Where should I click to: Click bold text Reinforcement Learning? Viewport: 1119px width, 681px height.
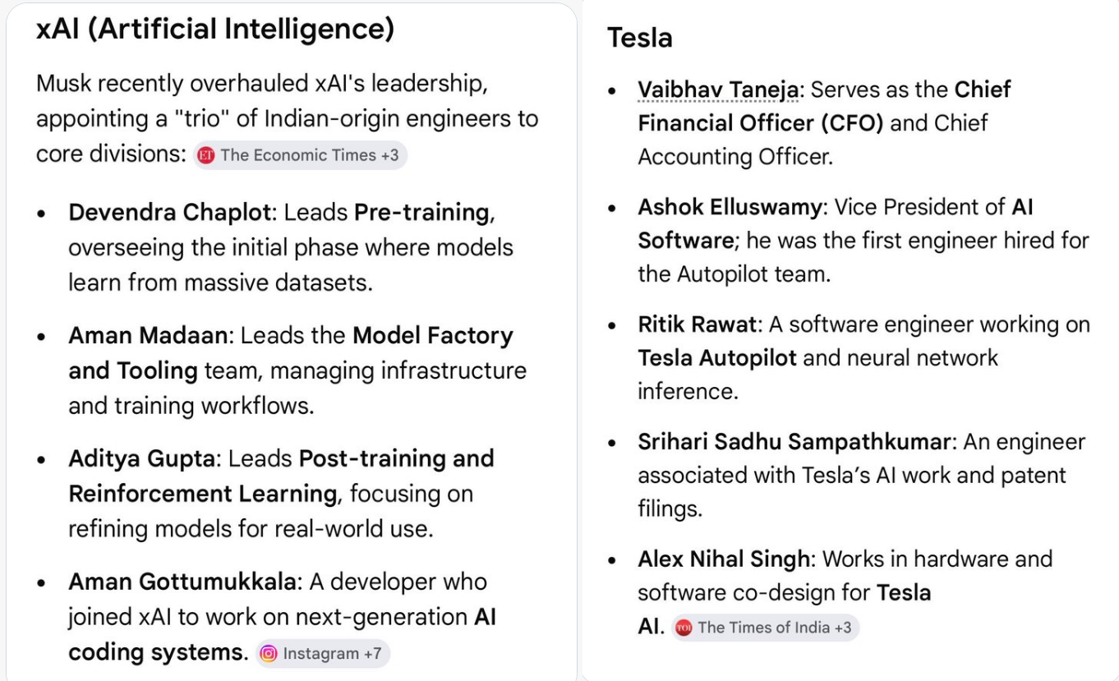point(203,494)
